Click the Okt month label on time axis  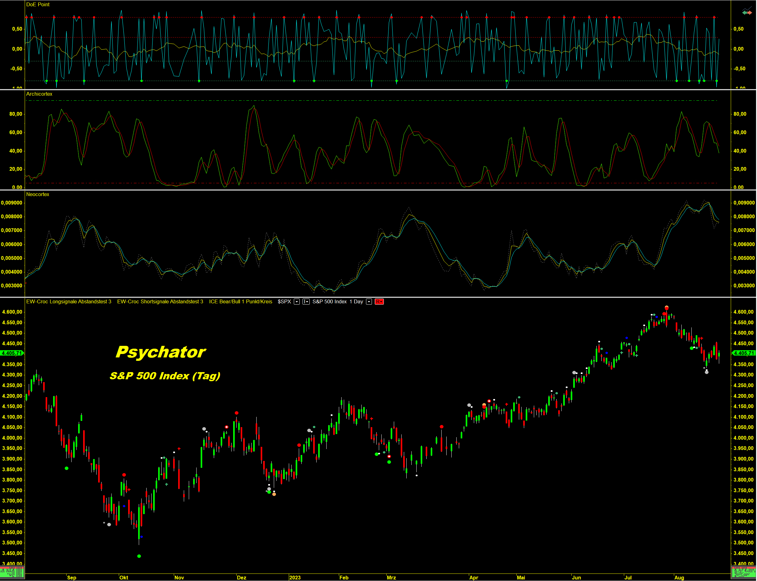tap(123, 578)
